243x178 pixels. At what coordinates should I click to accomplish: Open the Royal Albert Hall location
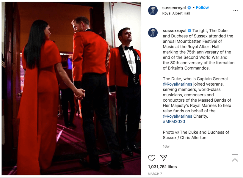176,13
